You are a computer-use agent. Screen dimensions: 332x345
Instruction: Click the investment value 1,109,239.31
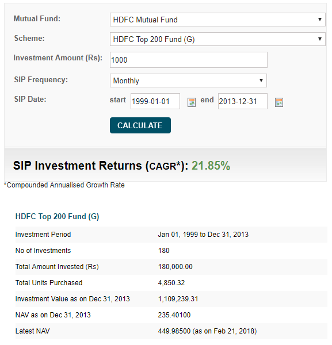pos(178,299)
